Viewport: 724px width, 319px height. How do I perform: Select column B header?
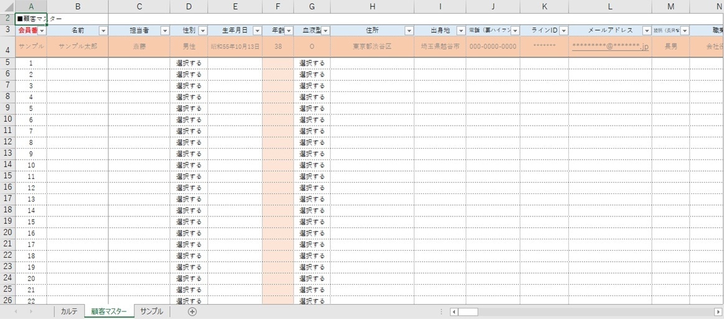[x=78, y=6]
